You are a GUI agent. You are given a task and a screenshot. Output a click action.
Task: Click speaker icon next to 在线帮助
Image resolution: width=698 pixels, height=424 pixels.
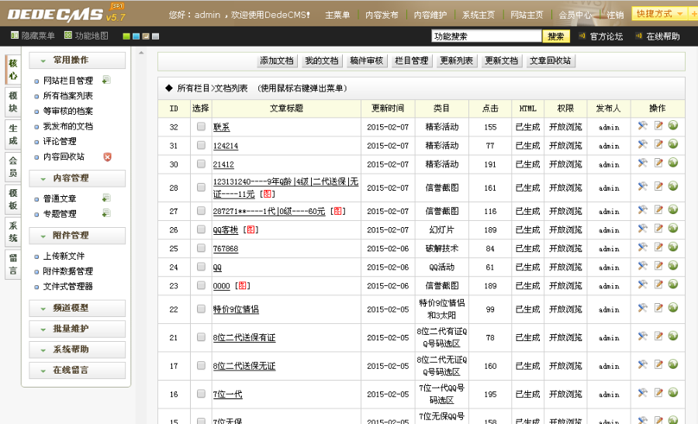pos(639,36)
